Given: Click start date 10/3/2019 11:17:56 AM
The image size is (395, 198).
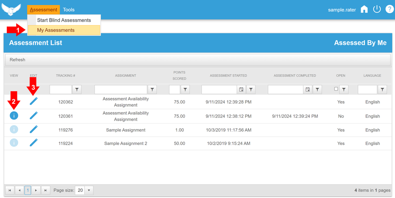Looking at the screenshot, I should click(x=228, y=130).
